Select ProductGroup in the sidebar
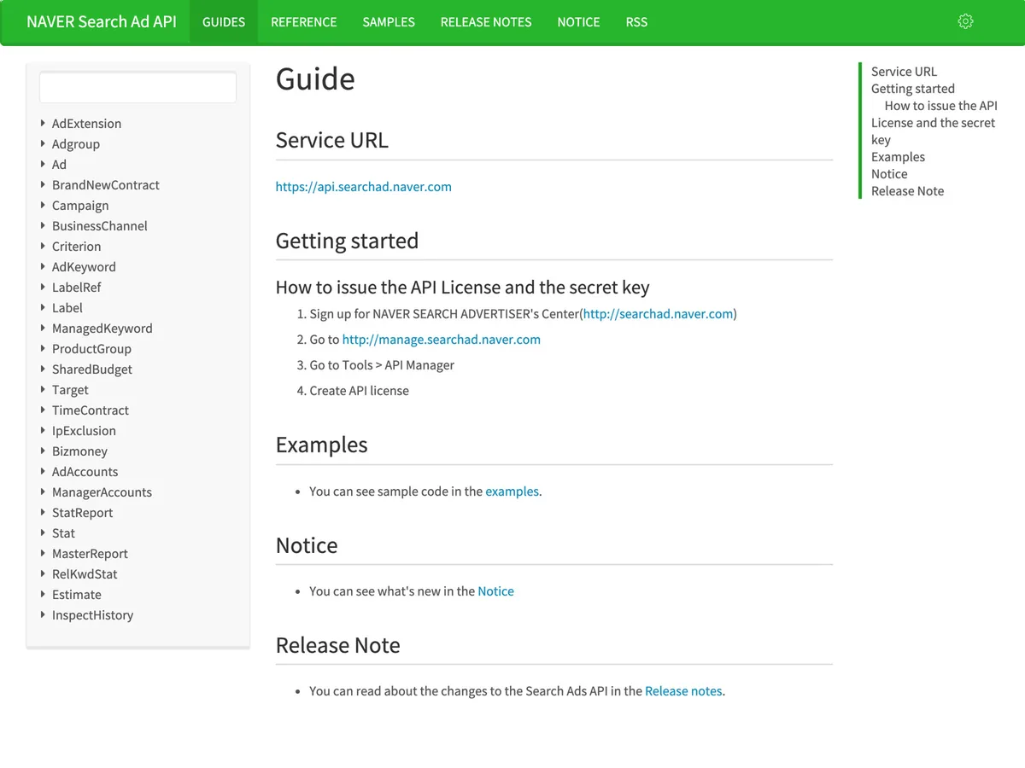The height and width of the screenshot is (768, 1025). [91, 349]
